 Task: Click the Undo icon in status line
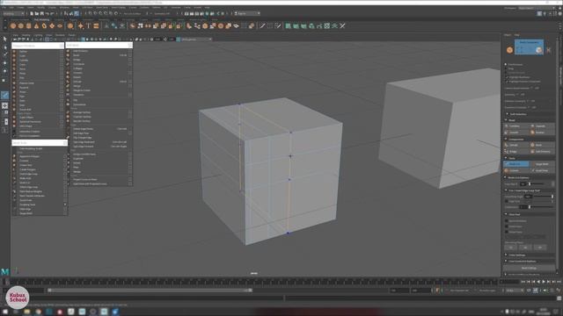click(47, 14)
